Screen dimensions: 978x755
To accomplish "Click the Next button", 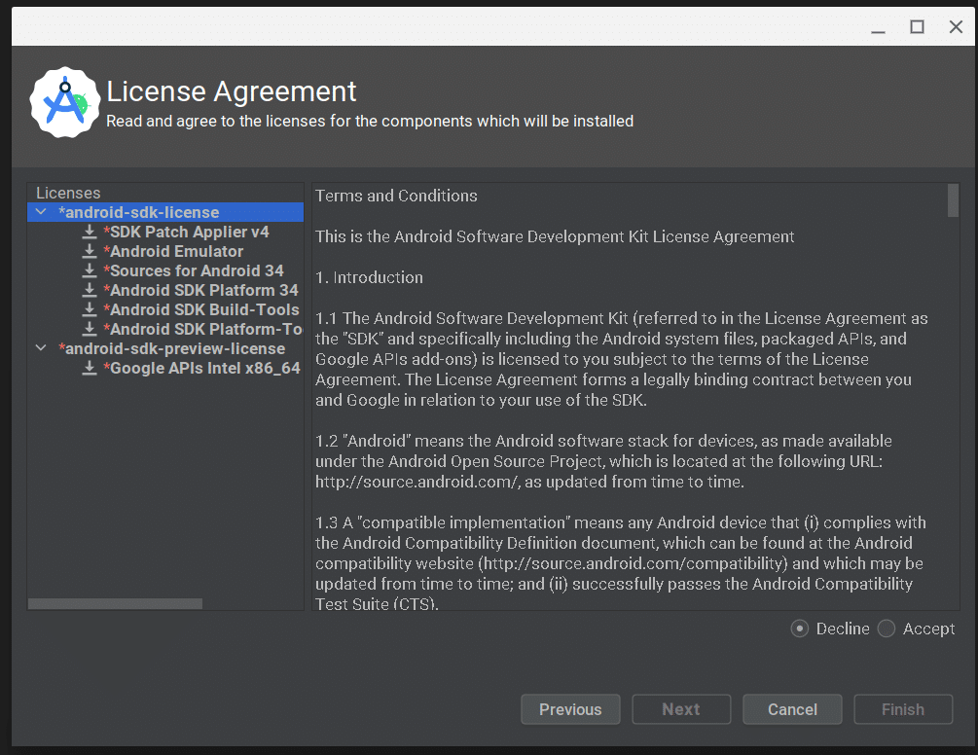I will click(681, 709).
